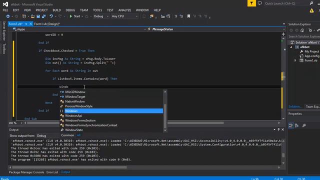This screenshot has width=320, height=180.
Task: Click the Save All toolbar icon
Action: pyautogui.click(x=43, y=16)
